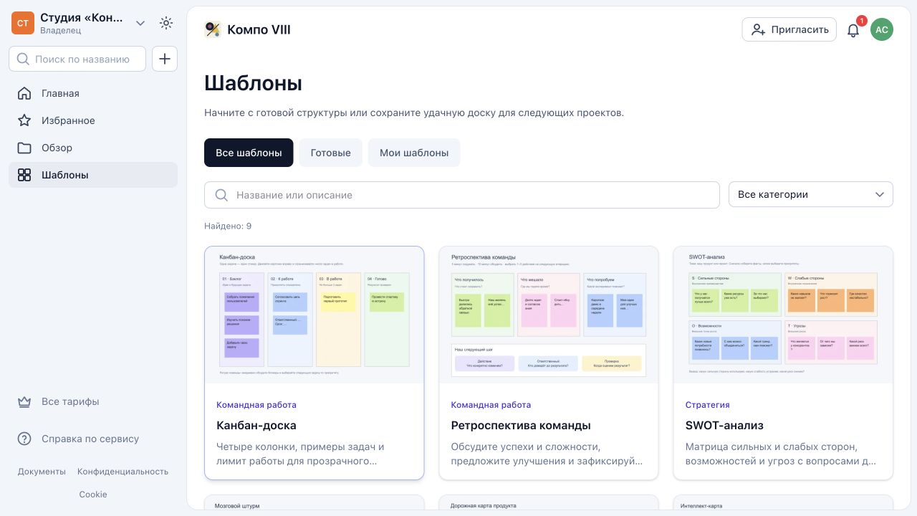Click the Ретроспектива команды card title

[x=521, y=425]
